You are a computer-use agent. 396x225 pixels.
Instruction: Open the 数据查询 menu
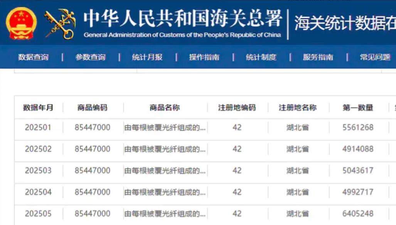(33, 57)
